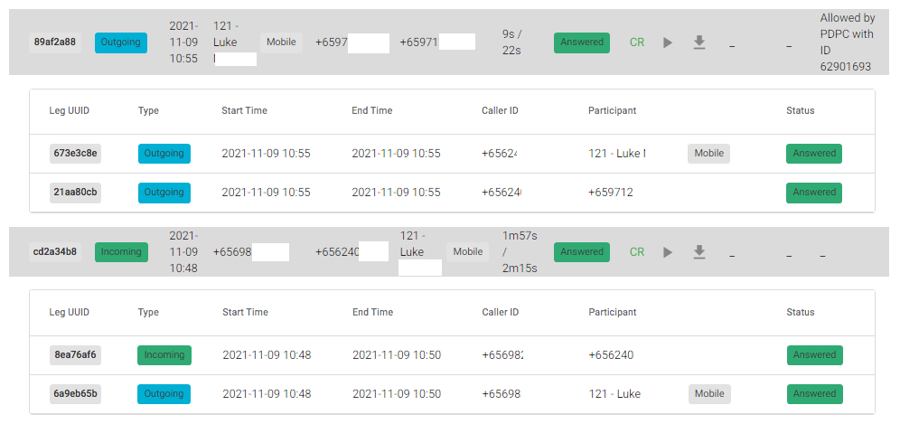Play recording of call cd2a34b8
The image size is (900, 424).
(x=668, y=252)
